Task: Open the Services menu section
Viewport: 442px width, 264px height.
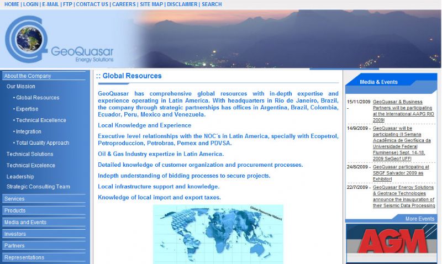Action: (x=44, y=199)
